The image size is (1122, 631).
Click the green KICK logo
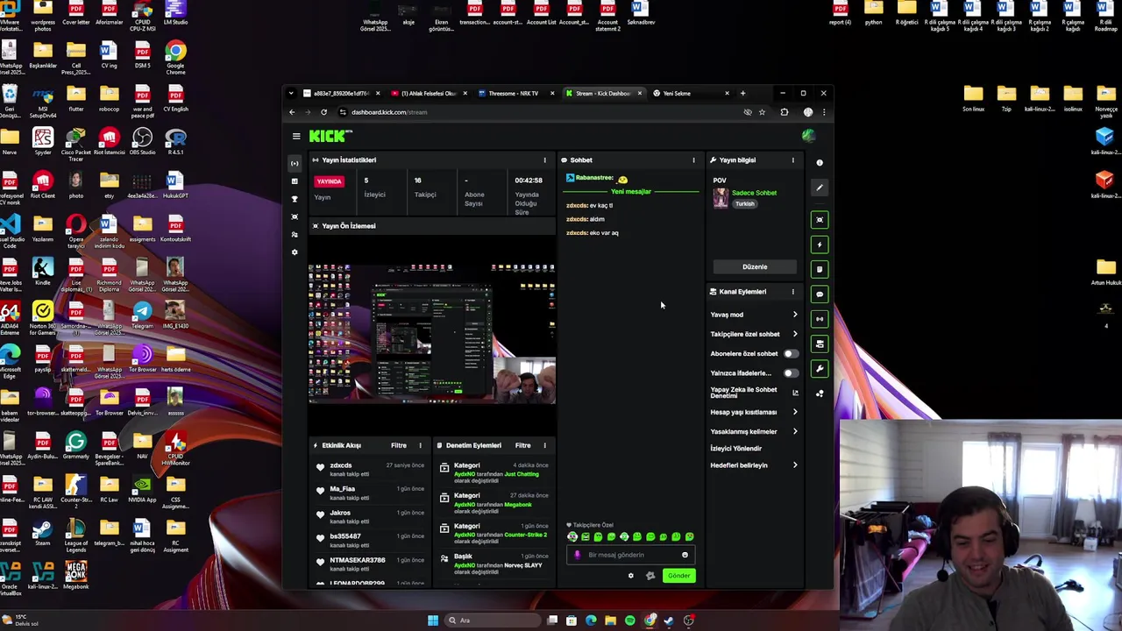click(330, 136)
